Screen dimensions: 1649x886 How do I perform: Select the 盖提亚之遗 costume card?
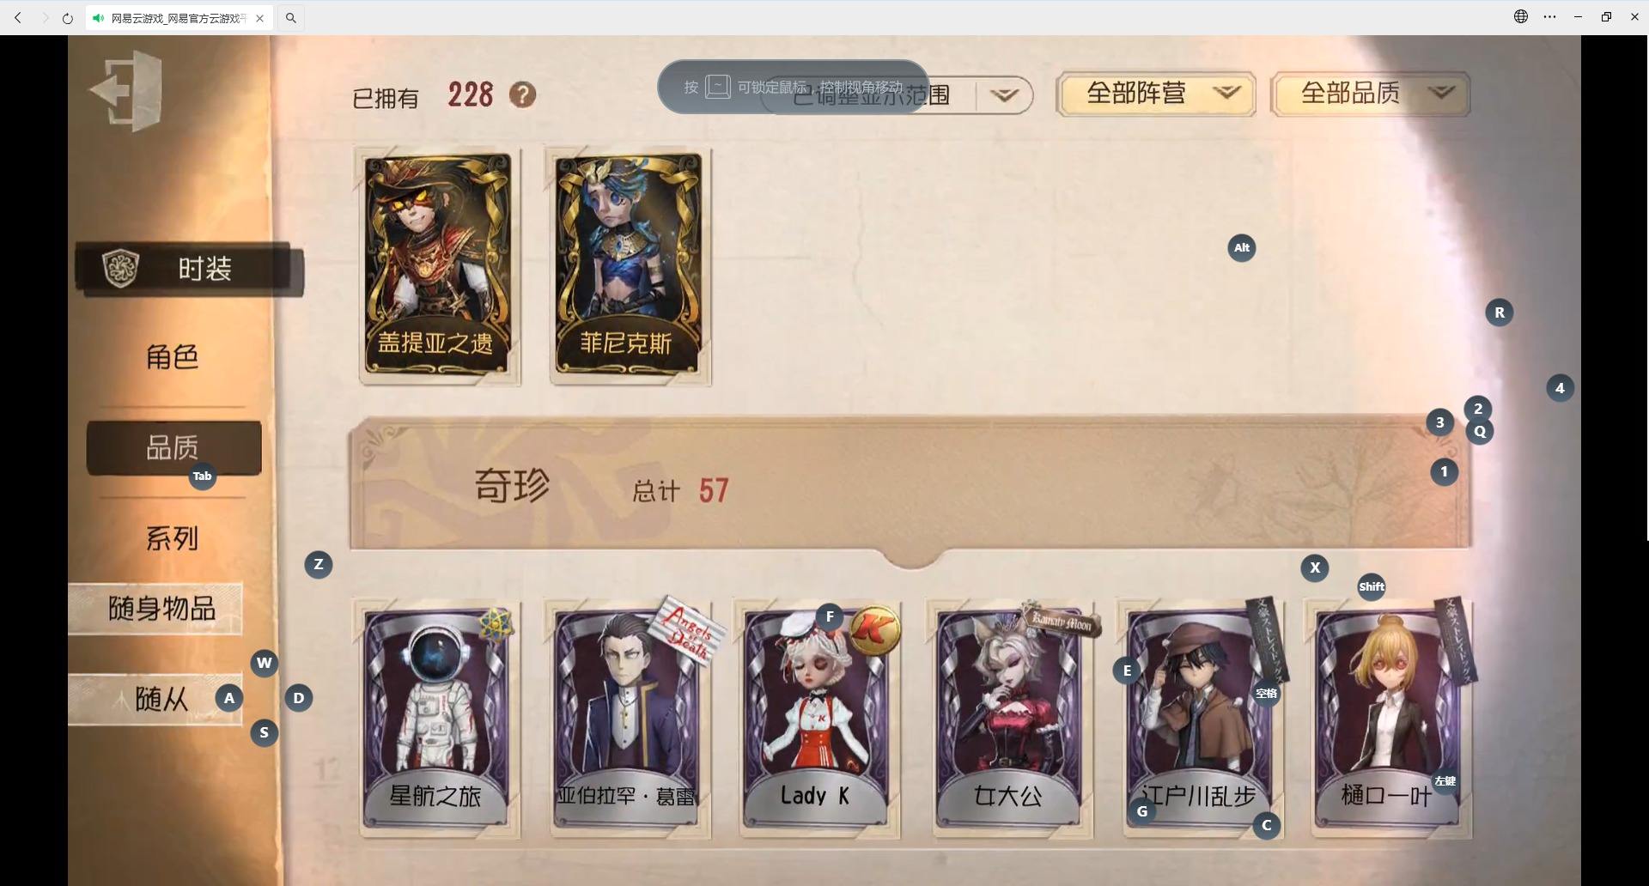tap(438, 264)
